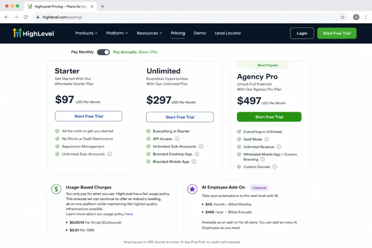This screenshot has height=248, width=372.
Task: Click check icon beside Everything in Starter
Action: point(148,131)
